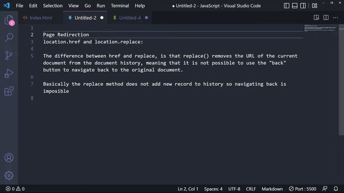
Task: Open the View menu
Action: 73,6
